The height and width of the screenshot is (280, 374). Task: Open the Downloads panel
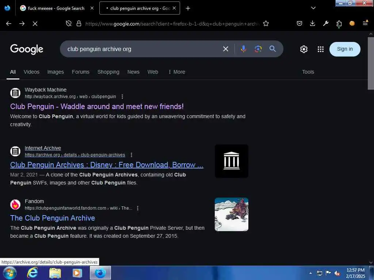coord(313,23)
